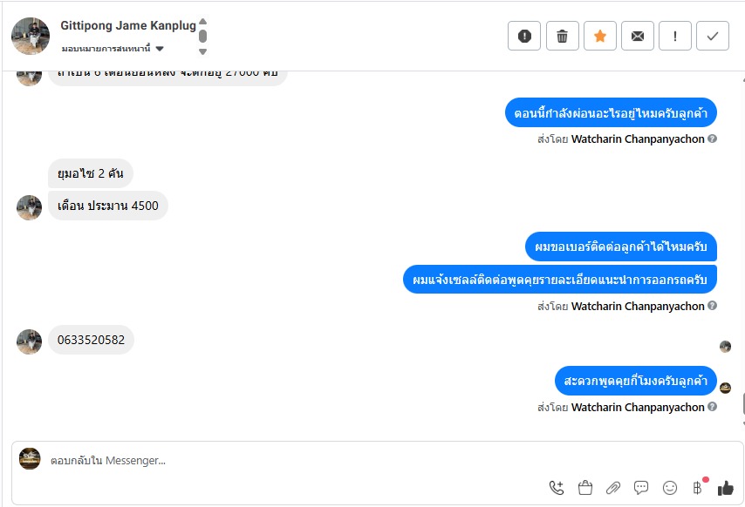
Task: Mark conversation as unread with envelope icon
Action: tap(638, 36)
